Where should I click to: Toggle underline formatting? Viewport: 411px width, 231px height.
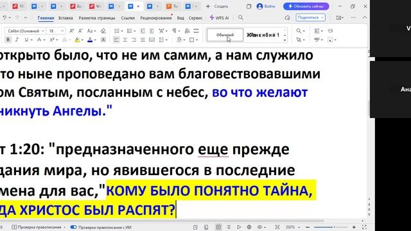coord(26,40)
